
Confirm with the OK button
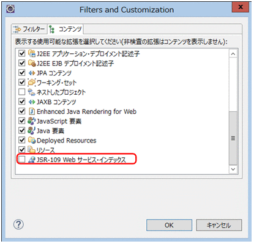(169, 225)
